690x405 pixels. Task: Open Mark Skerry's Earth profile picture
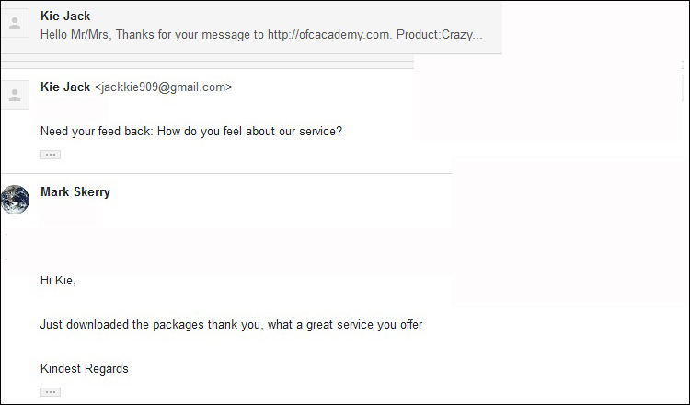pyautogui.click(x=15, y=200)
